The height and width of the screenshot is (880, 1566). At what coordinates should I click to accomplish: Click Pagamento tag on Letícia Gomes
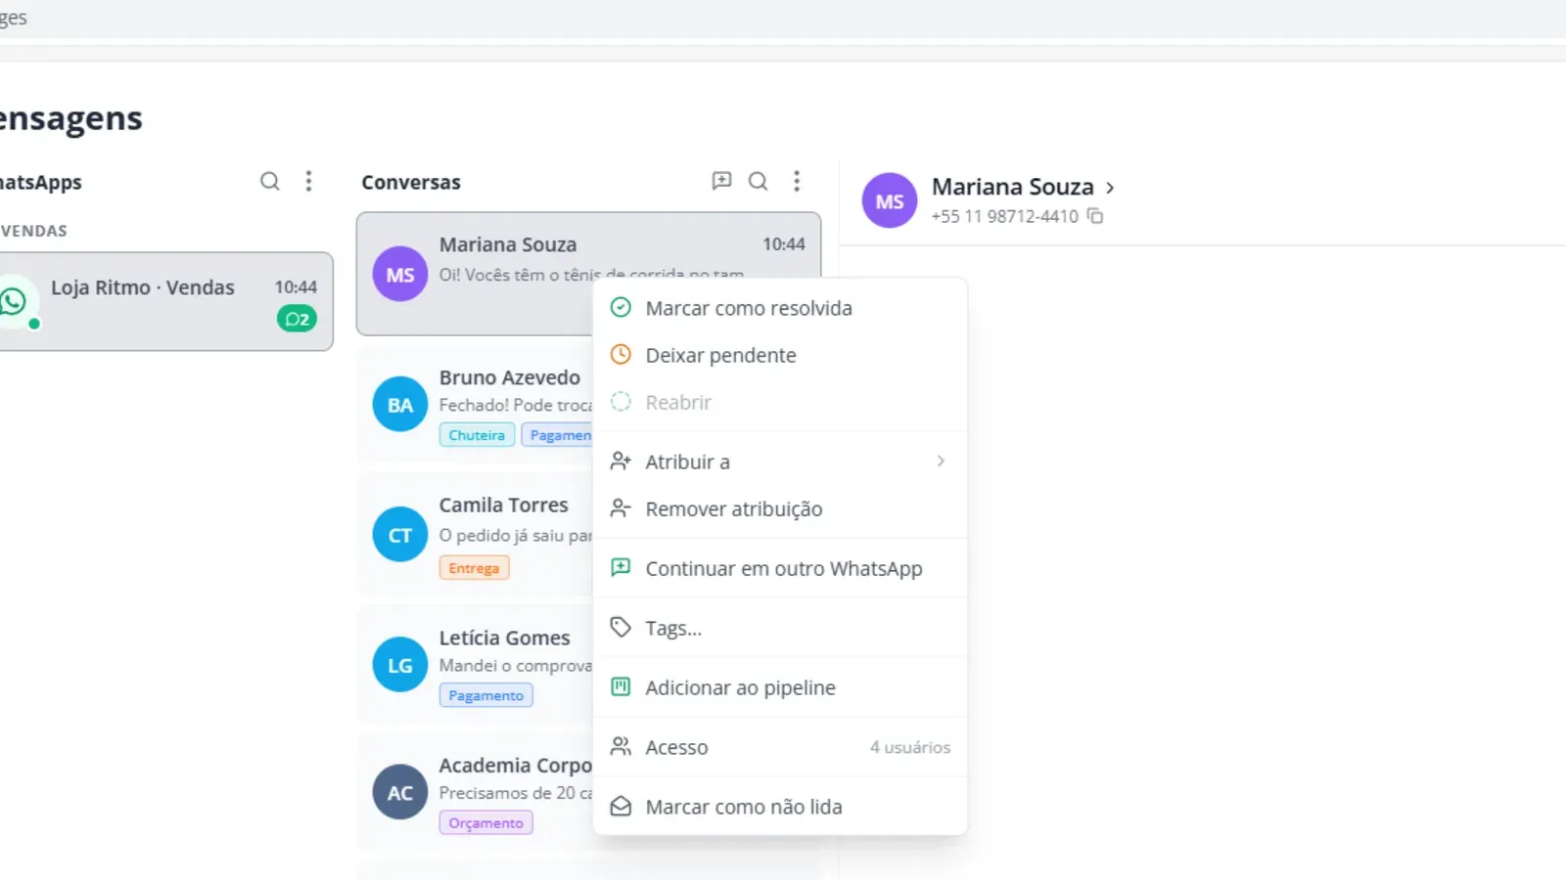[485, 695]
